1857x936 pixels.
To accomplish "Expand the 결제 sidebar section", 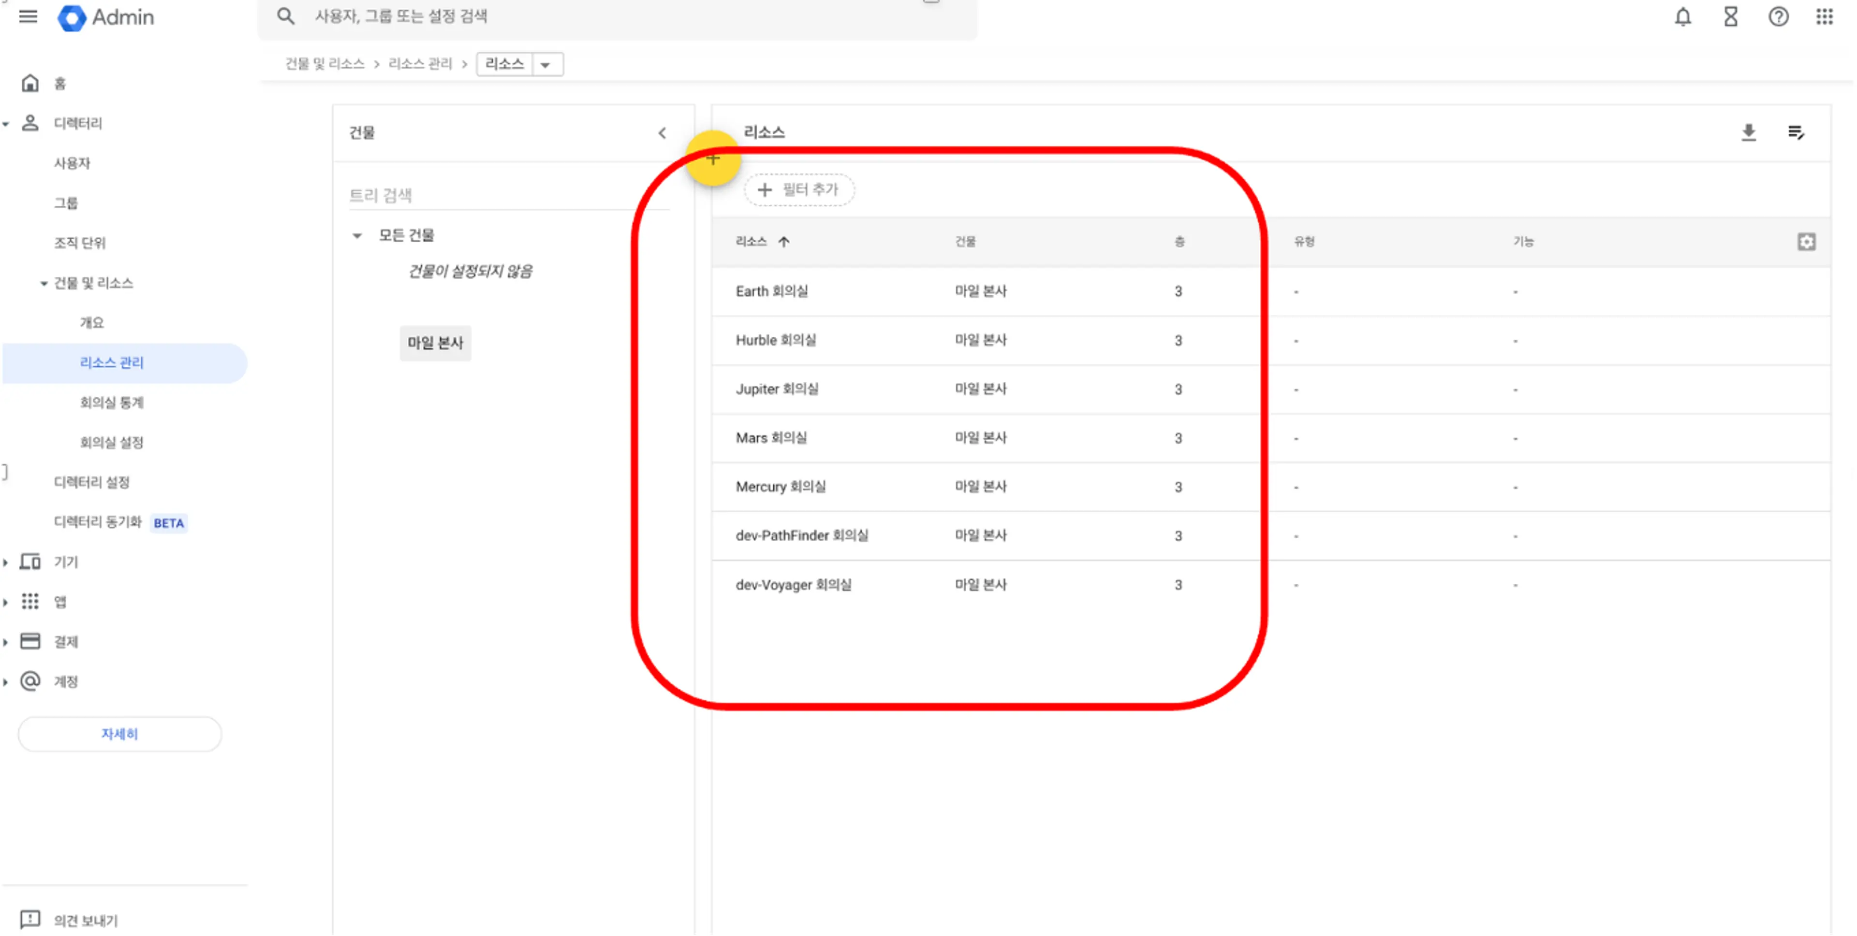I will tap(6, 642).
